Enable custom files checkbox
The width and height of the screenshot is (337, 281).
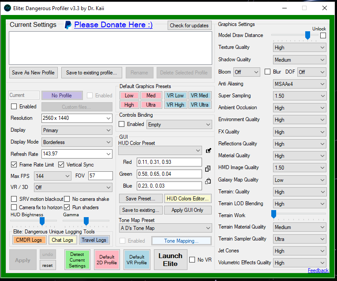(x=14, y=107)
